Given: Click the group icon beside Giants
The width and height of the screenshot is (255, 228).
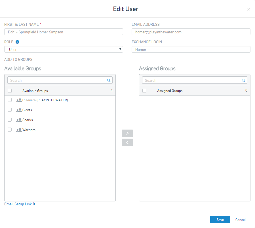Looking at the screenshot, I should [19, 110].
